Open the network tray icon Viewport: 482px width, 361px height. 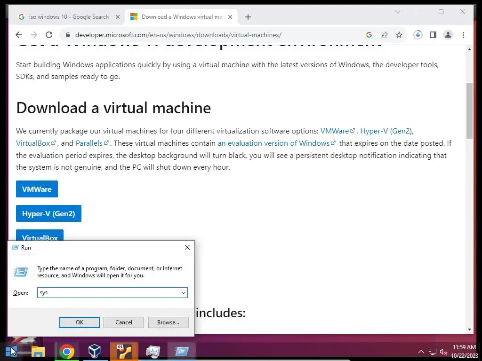[x=433, y=352]
